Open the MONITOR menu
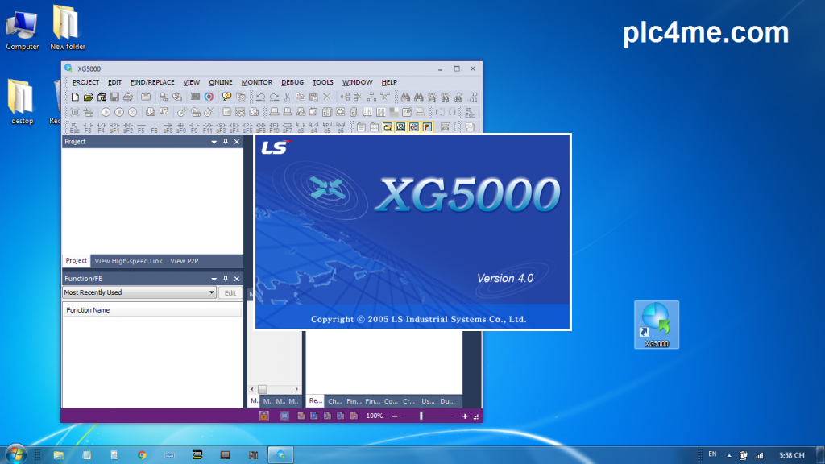This screenshot has height=464, width=825. [x=256, y=82]
